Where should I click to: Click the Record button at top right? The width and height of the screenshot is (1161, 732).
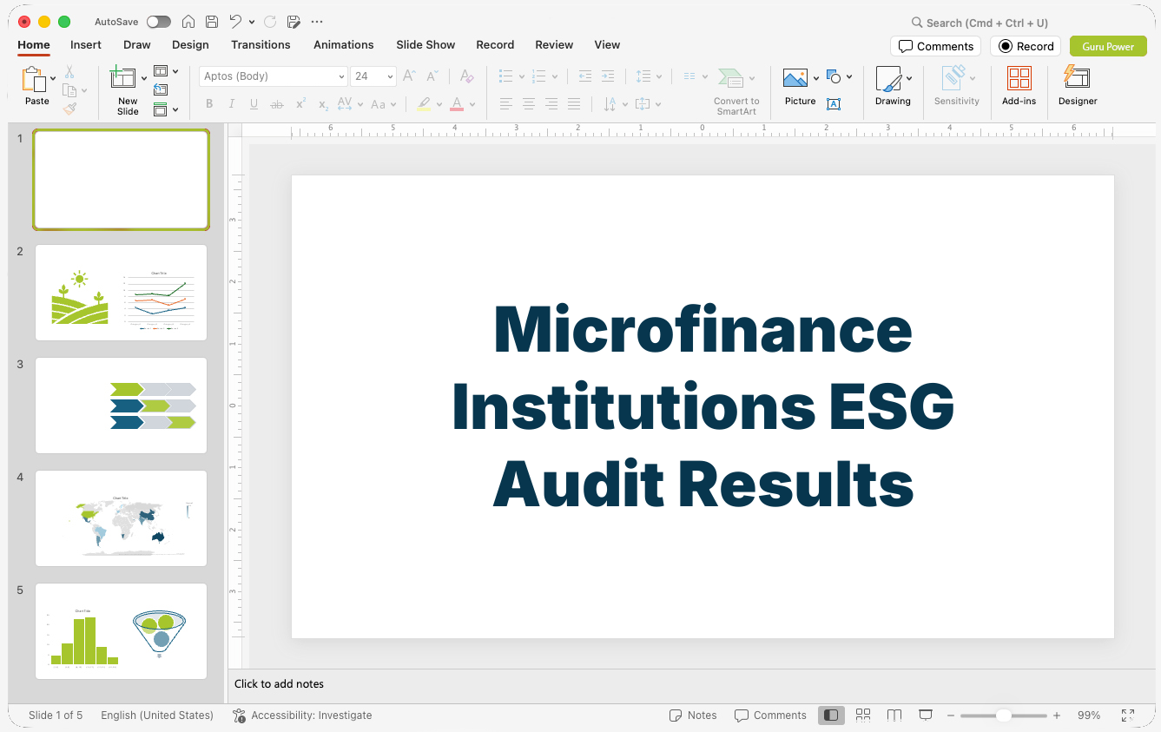click(x=1026, y=46)
